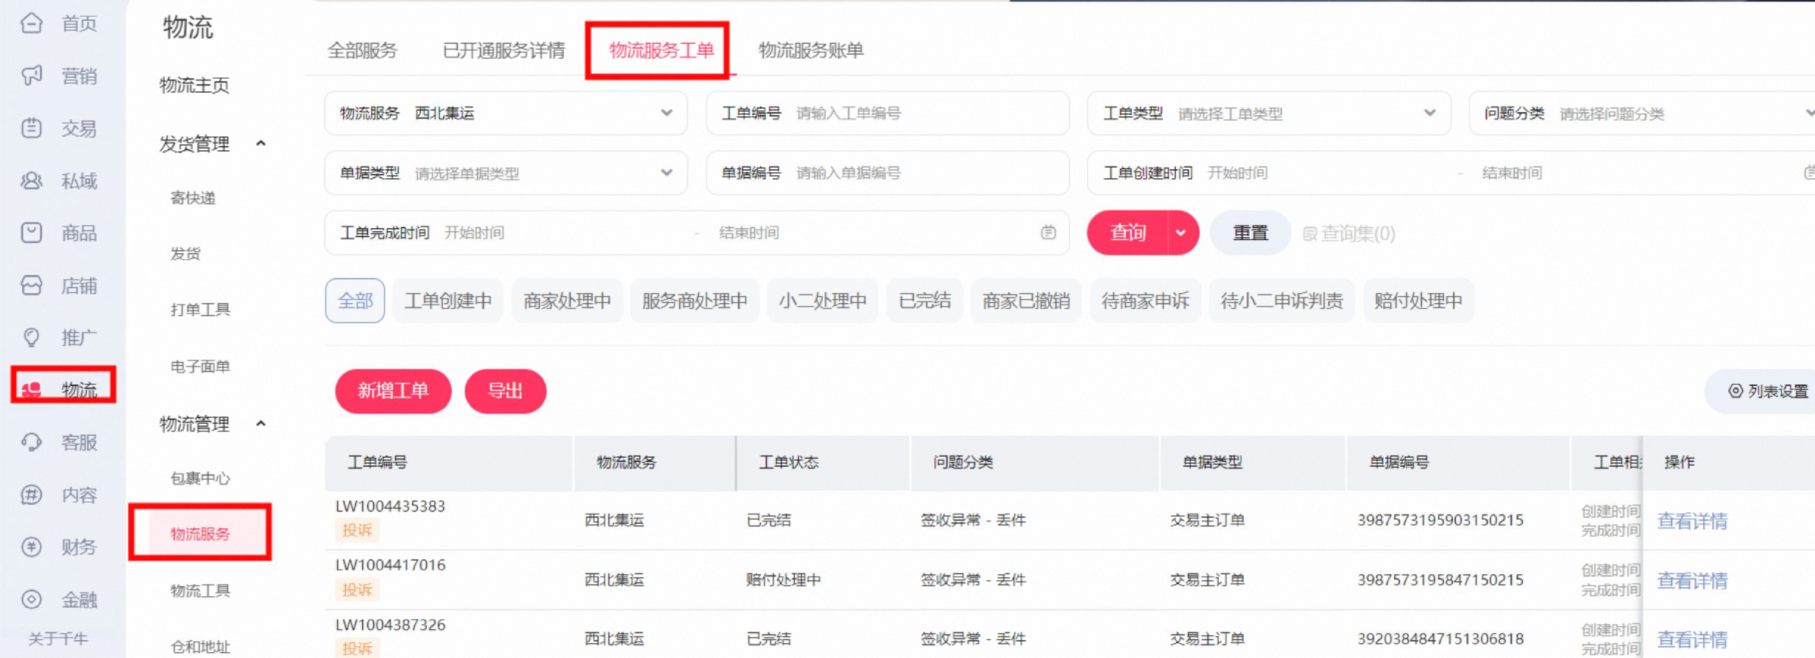Screen dimensions: 1815x658
Task: Click the 工单状态 column header
Action: point(789,462)
